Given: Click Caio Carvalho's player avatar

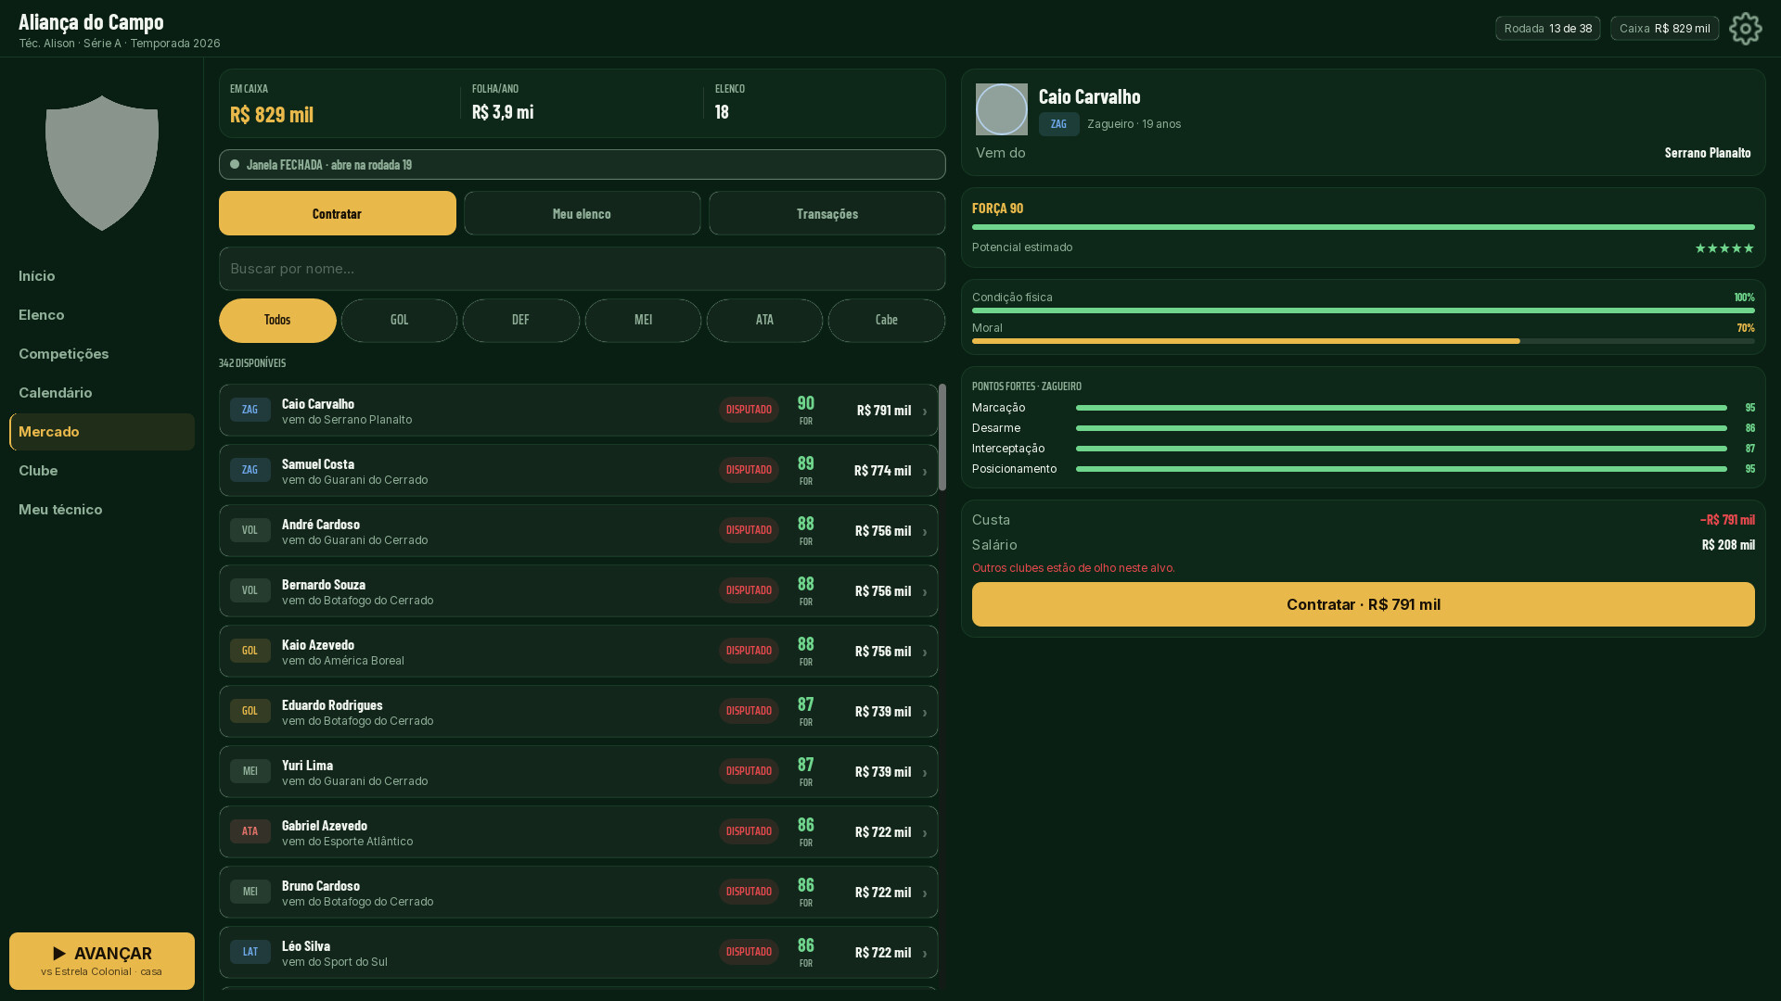Looking at the screenshot, I should coord(1001,109).
